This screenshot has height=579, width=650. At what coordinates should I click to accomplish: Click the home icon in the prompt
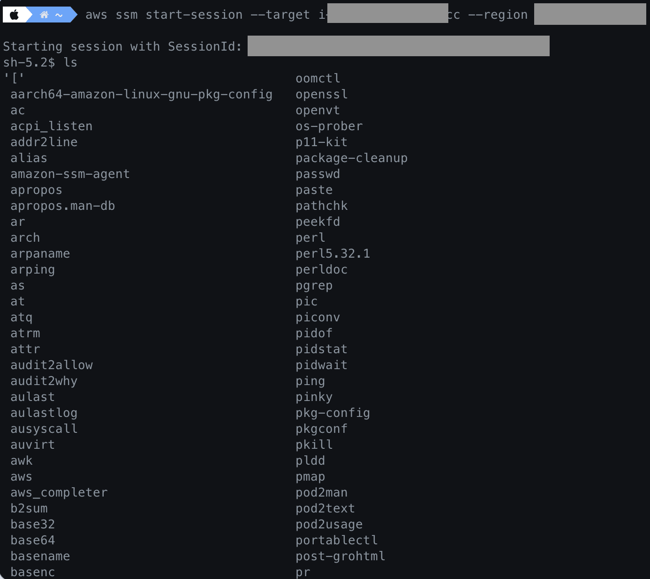coord(44,15)
